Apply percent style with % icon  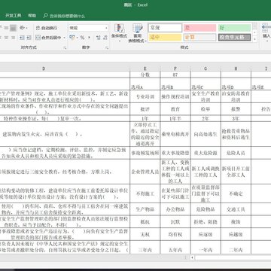82,38
